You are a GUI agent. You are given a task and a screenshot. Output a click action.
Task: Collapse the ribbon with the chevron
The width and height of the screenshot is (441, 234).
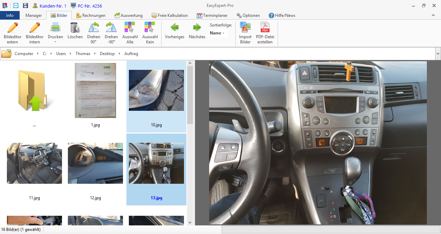click(x=433, y=15)
